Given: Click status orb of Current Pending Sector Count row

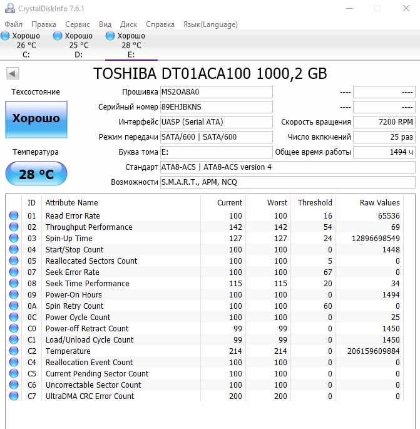Looking at the screenshot, I should (x=14, y=373).
